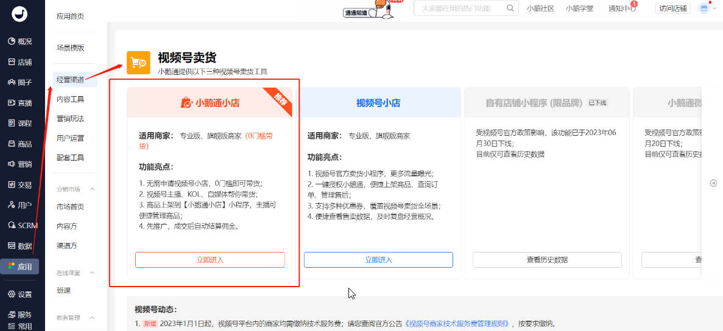The image size is (723, 331).
Task: Click the 视频号卖货 page title
Action: [187, 58]
